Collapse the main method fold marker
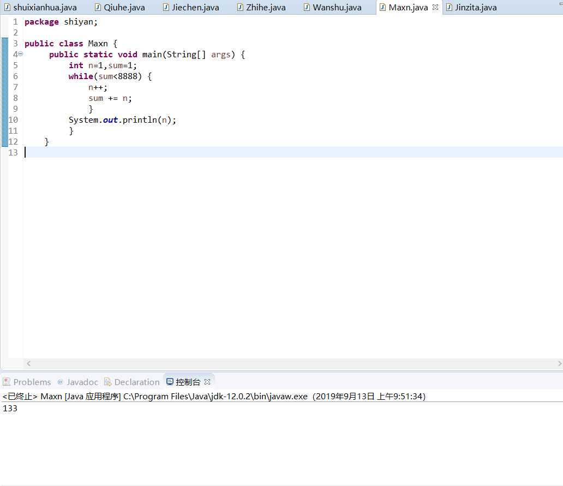The height and width of the screenshot is (486, 563). 21,54
